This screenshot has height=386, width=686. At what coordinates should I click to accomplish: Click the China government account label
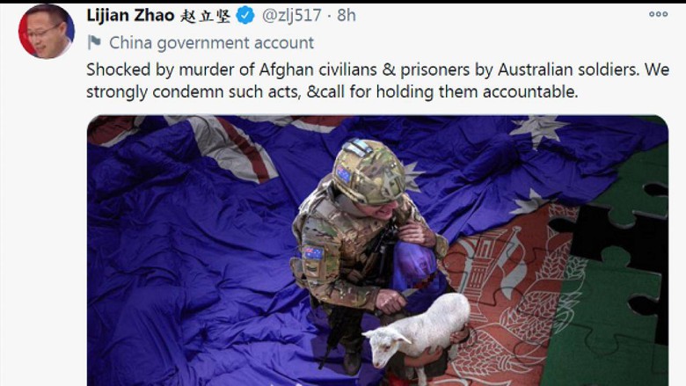pos(211,43)
